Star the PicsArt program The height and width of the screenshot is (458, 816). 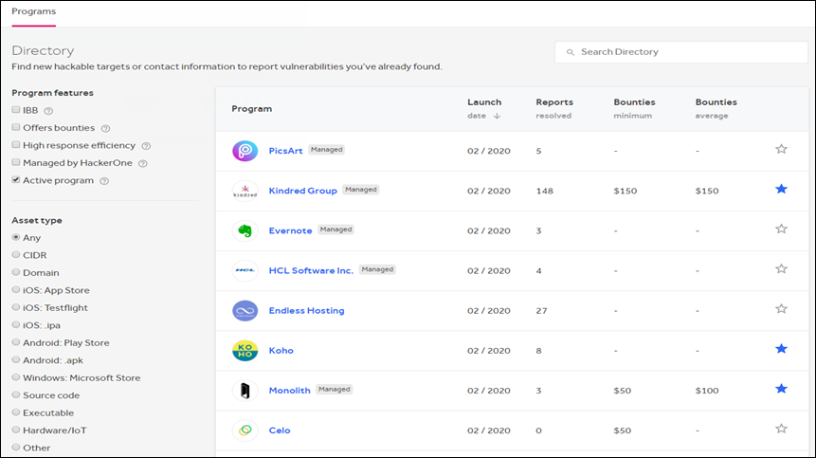tap(781, 149)
